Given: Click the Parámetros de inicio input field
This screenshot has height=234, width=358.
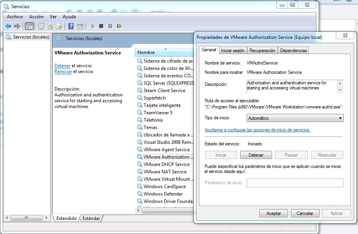Looking at the screenshot, I should pos(295,183).
